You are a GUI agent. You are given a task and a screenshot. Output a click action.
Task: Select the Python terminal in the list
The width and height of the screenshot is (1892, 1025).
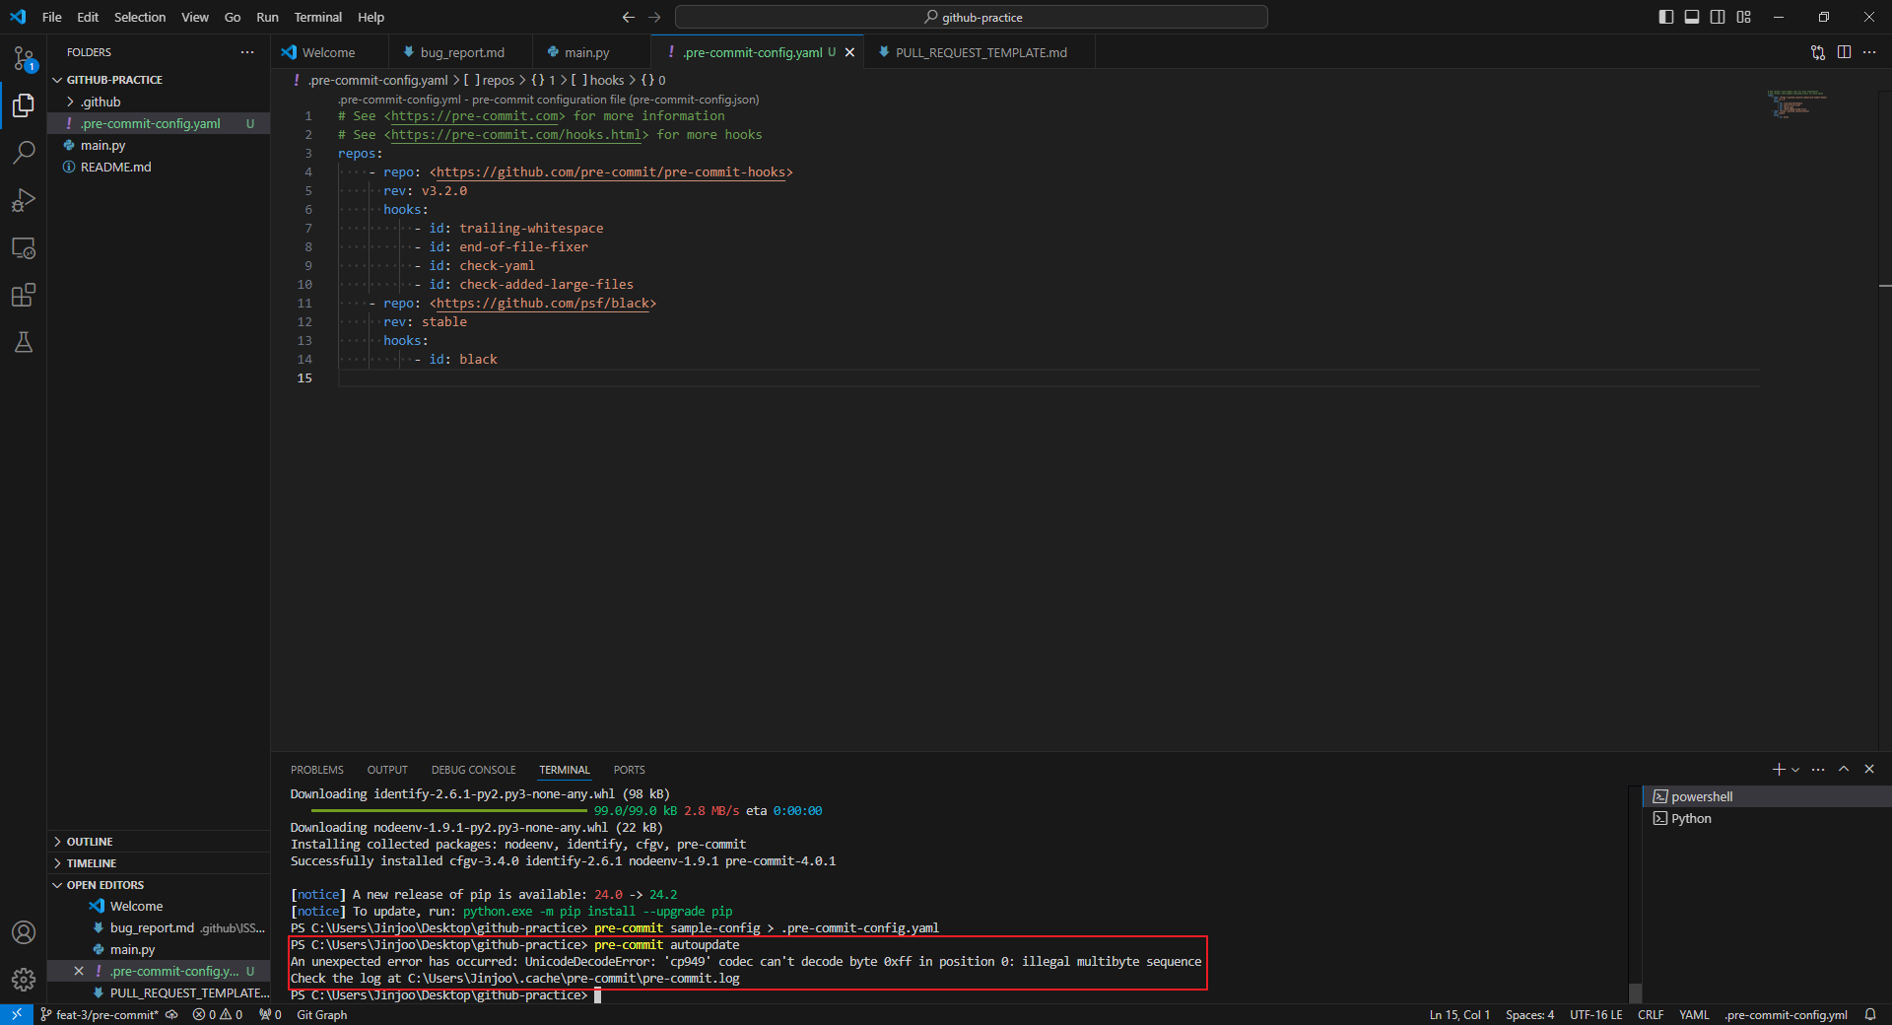click(x=1765, y=818)
